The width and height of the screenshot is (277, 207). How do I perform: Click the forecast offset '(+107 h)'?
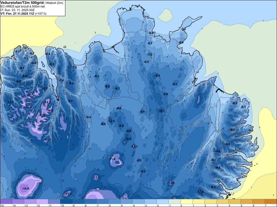(41, 14)
